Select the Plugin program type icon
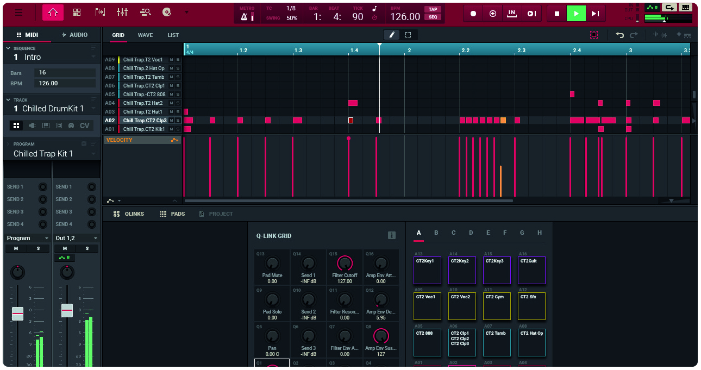Image resolution: width=701 pixels, height=370 pixels. [32, 126]
